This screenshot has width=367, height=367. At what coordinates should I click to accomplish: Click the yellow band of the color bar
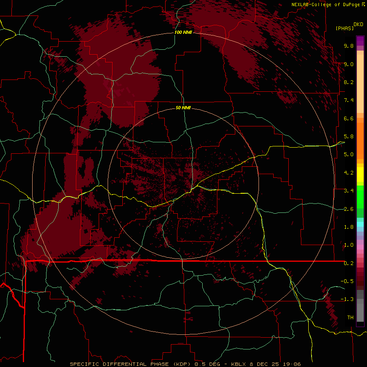(x=360, y=175)
